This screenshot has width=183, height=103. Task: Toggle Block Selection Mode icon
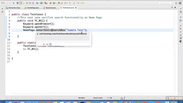point(30,3)
